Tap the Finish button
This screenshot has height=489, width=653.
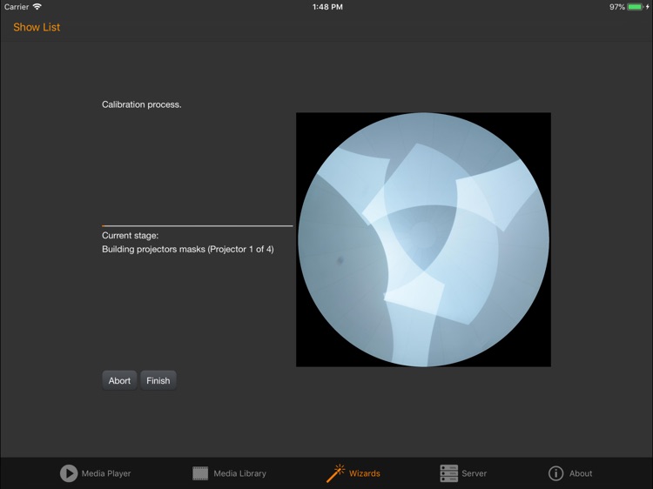(x=158, y=380)
